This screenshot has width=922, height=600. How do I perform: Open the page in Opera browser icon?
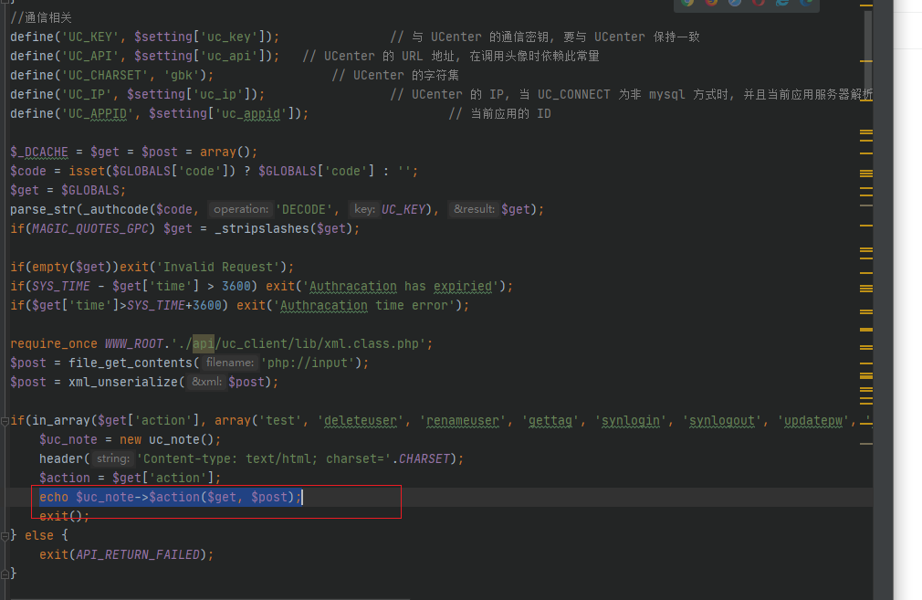pyautogui.click(x=759, y=3)
